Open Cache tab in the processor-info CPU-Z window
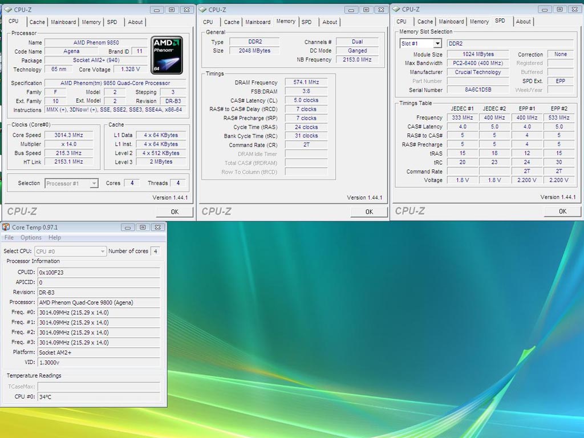The height and width of the screenshot is (438, 584). 37,22
